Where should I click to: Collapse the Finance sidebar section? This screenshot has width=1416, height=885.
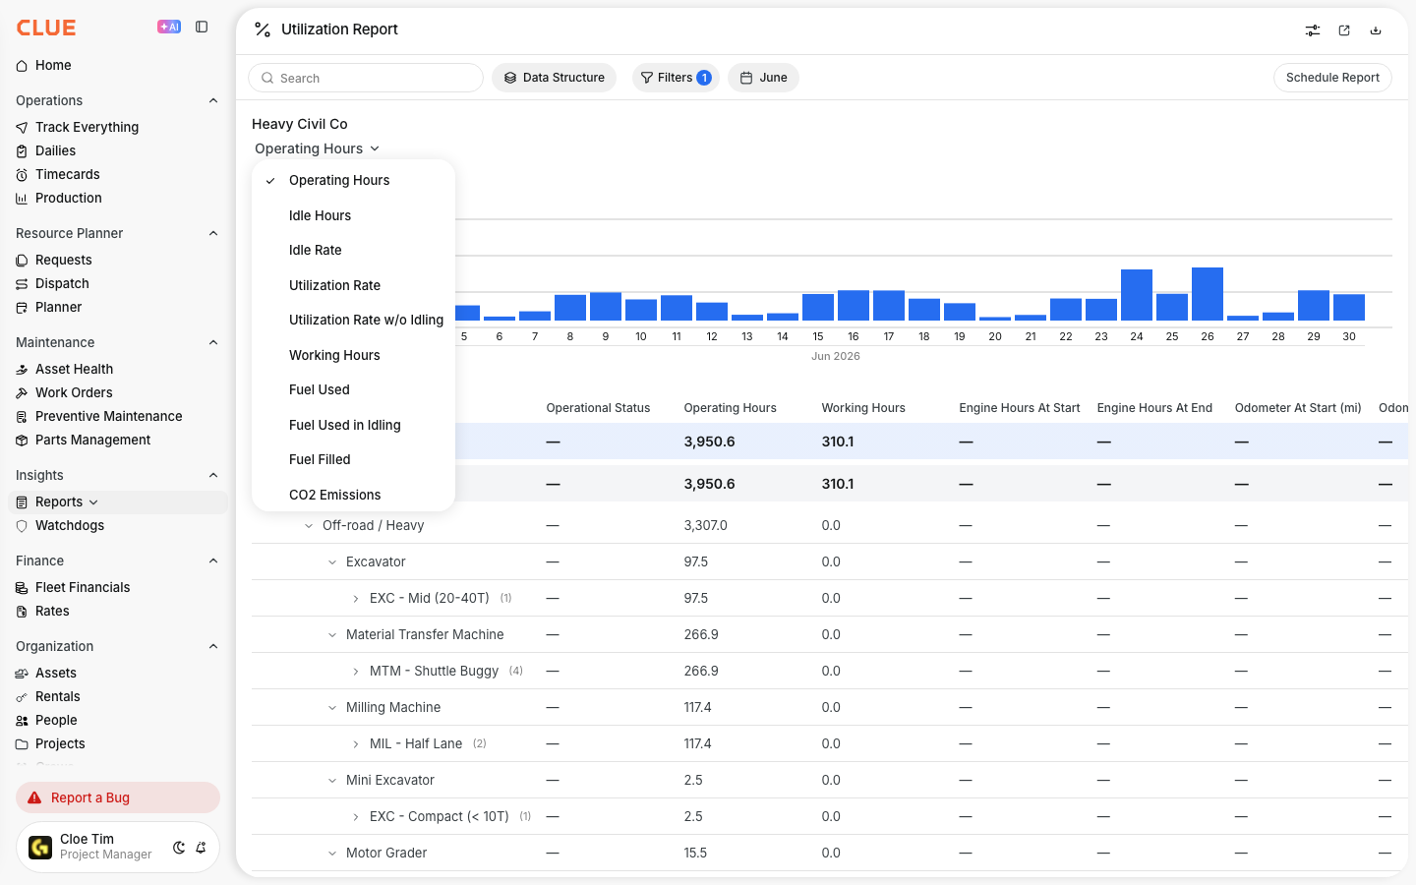click(x=213, y=560)
